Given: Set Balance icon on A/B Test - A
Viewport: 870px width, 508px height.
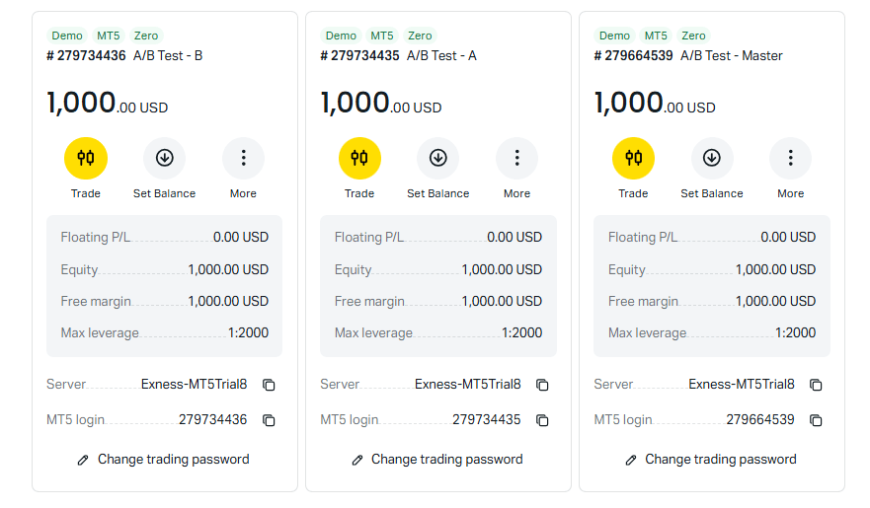Looking at the screenshot, I should [x=437, y=159].
